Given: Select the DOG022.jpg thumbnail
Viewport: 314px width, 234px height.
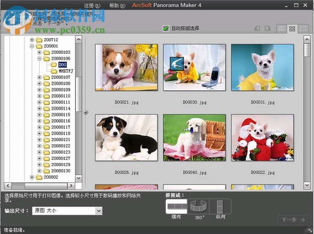Looking at the screenshot, I should (x=263, y=138).
